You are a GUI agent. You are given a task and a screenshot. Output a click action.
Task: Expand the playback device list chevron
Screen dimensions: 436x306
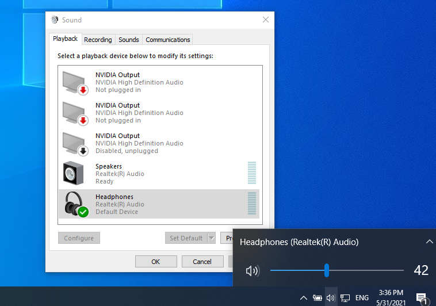429,242
